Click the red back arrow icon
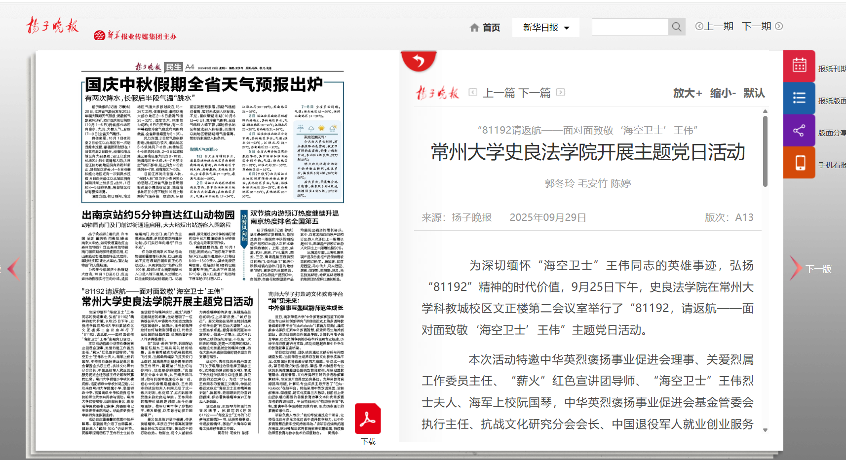Screen dimensions: 846x460 [419, 61]
